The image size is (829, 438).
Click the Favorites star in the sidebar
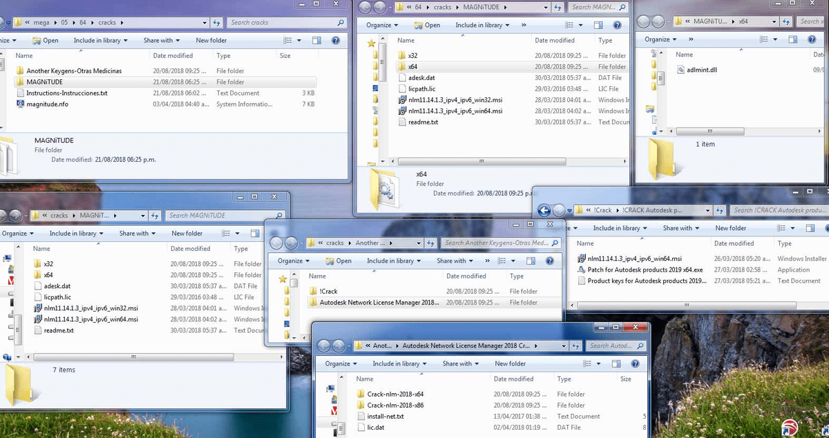[372, 41]
